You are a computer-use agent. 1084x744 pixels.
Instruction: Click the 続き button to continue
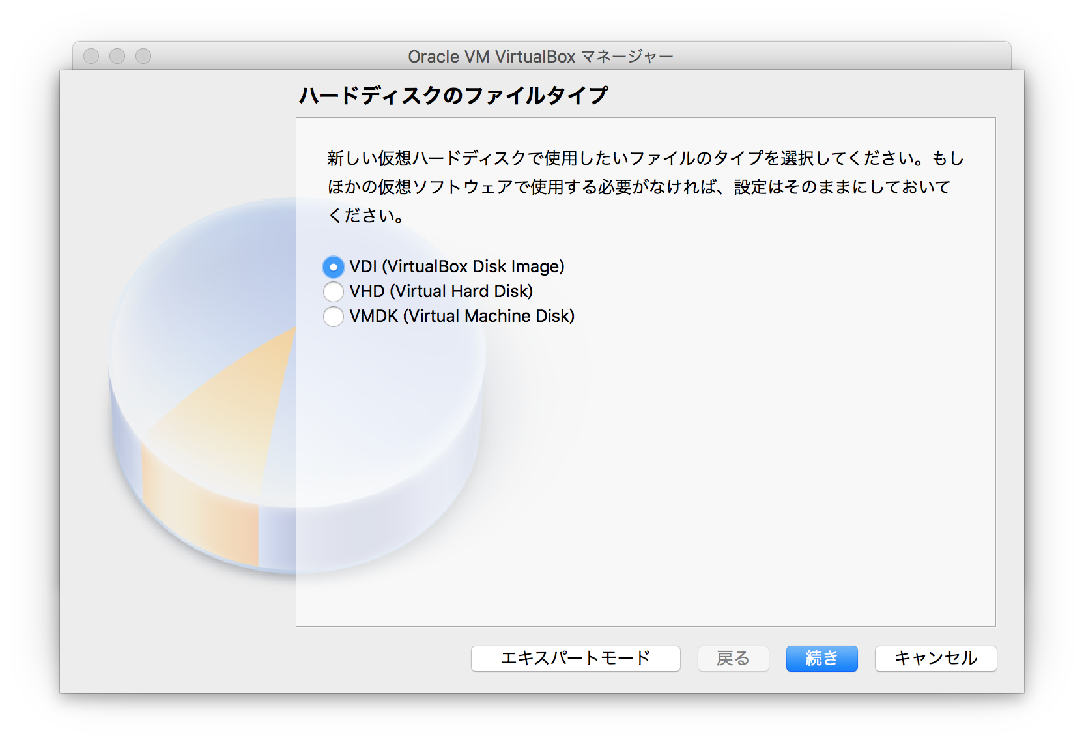821,658
